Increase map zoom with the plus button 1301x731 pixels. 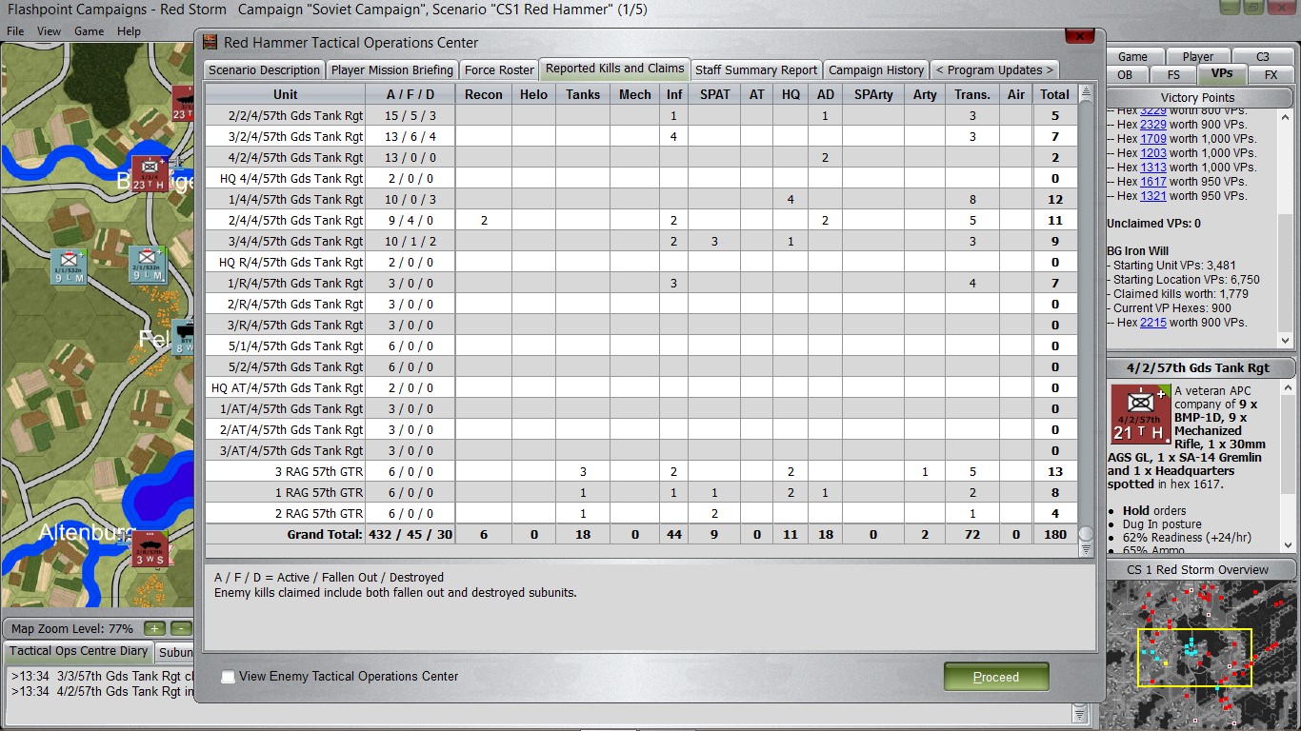[x=154, y=629]
